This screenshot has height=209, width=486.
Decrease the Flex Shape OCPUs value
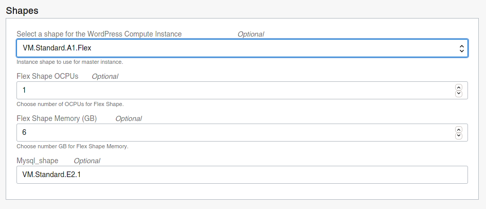coord(459,94)
